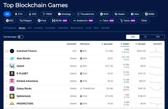
Task: Select the All protocols filter pill
Action: [x=7, y=14]
